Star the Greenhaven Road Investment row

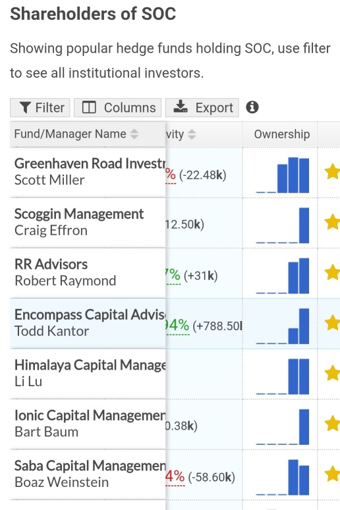[x=332, y=172]
